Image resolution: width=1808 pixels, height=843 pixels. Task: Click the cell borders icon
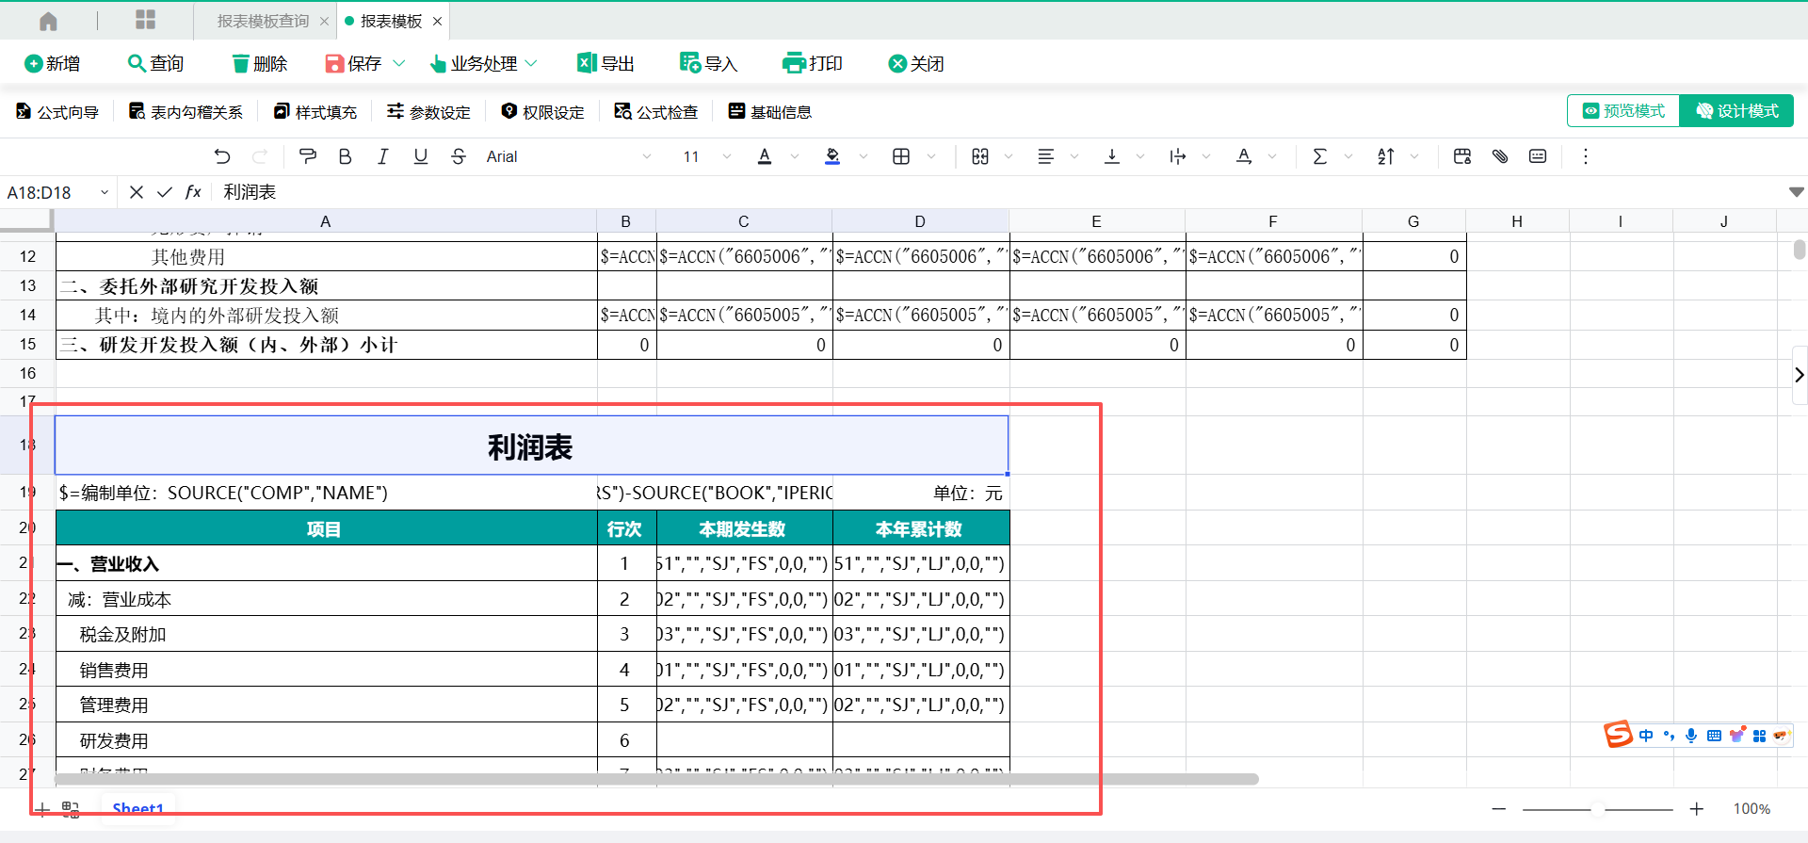click(x=901, y=156)
